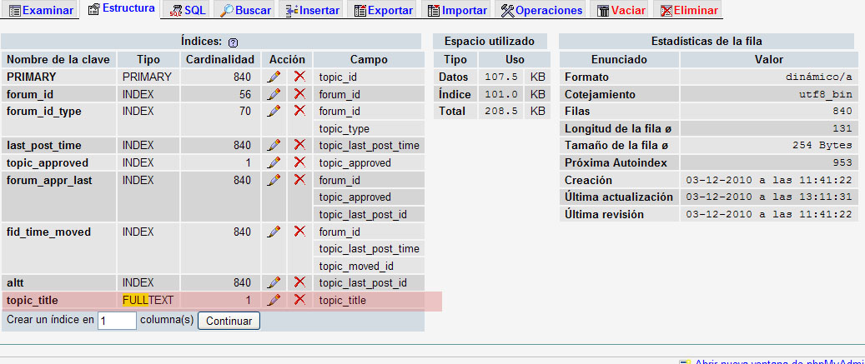
Task: Select the forum_id_type key name
Action: point(59,119)
